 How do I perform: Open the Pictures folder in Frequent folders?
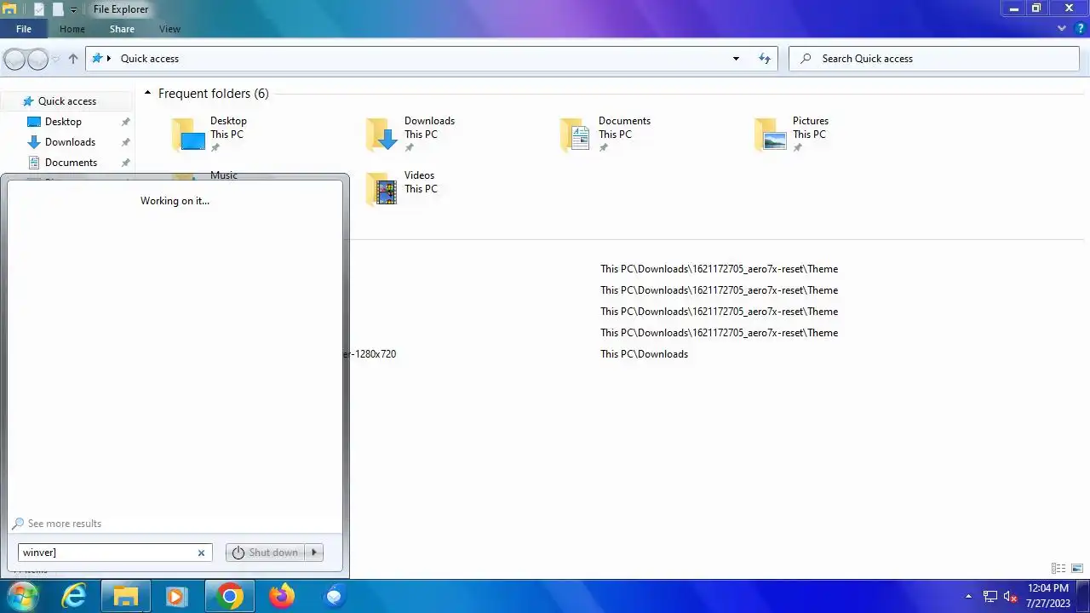[792, 135]
